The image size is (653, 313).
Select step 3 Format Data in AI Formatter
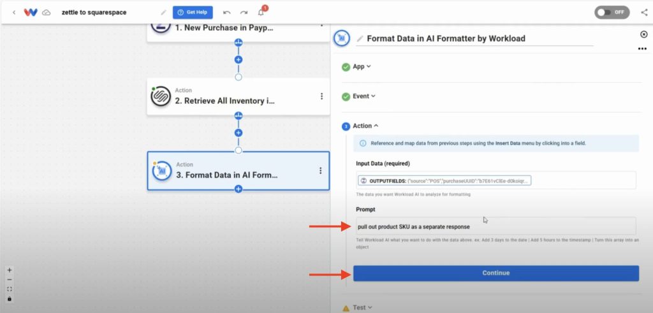coord(238,171)
